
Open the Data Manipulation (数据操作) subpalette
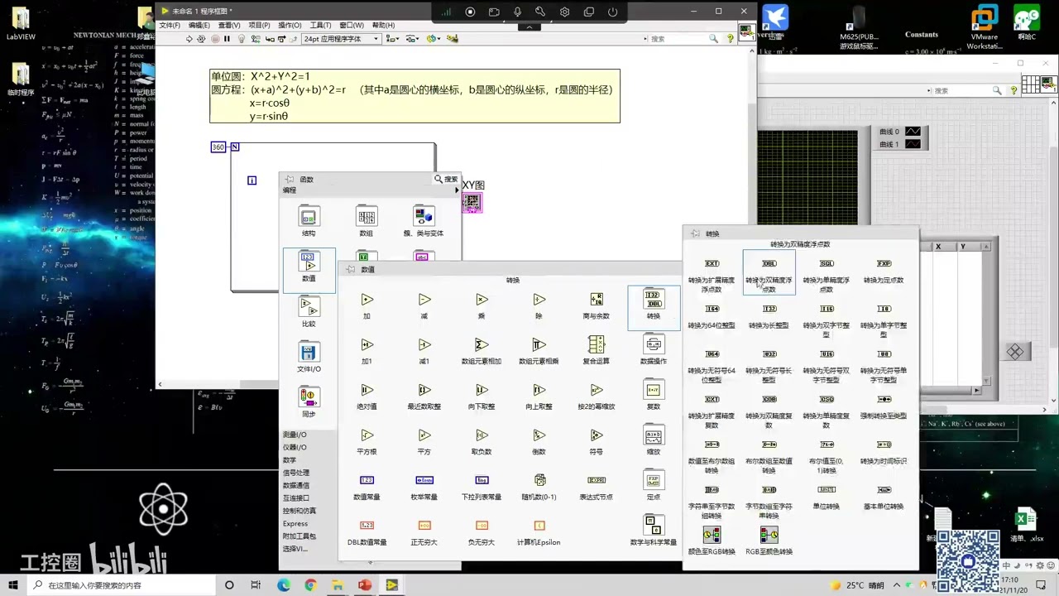coord(654,344)
